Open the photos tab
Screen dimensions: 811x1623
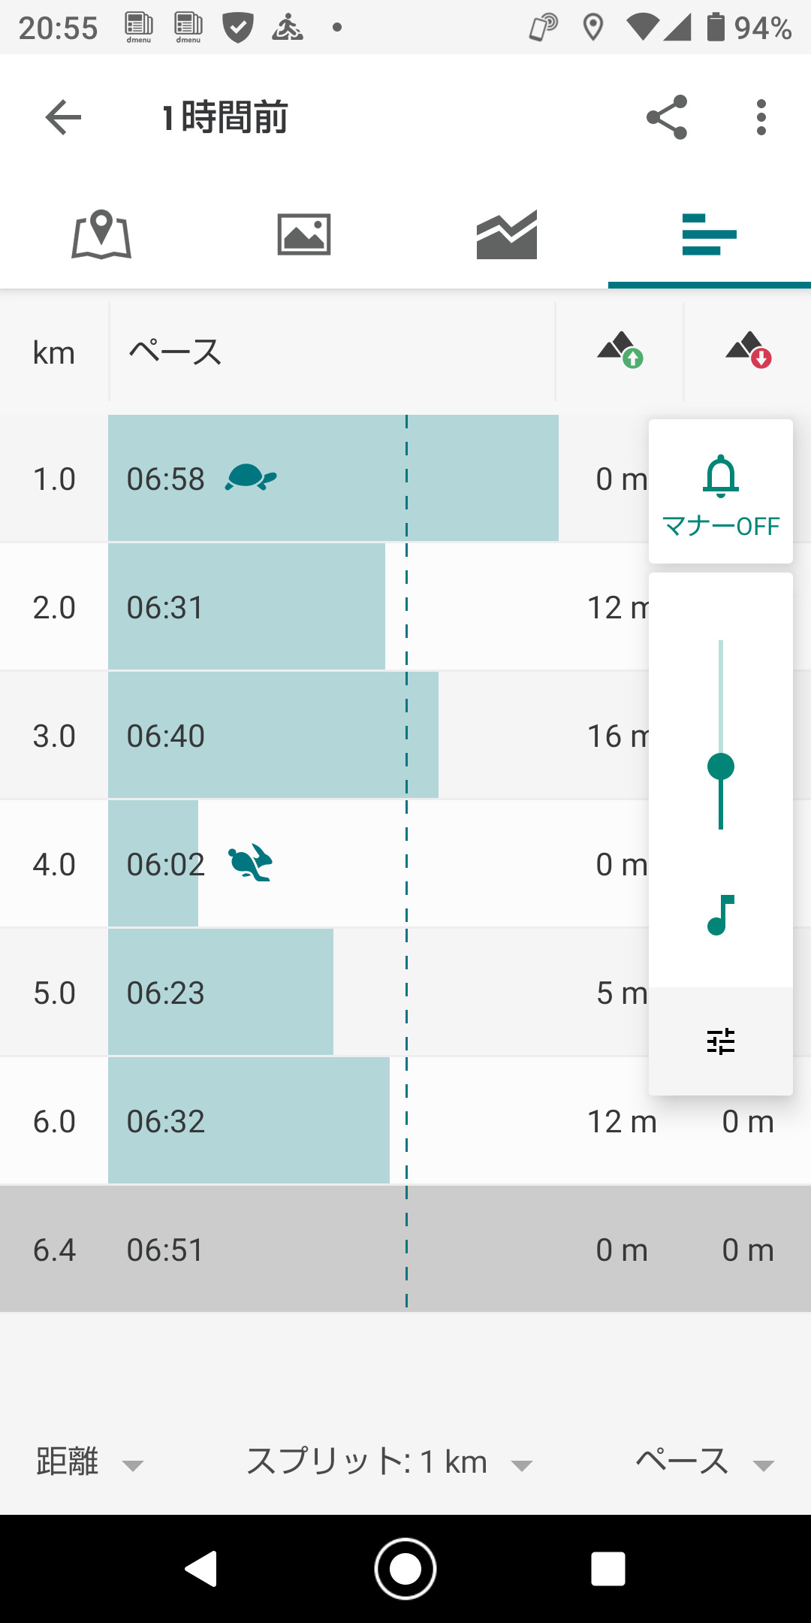[x=304, y=234]
